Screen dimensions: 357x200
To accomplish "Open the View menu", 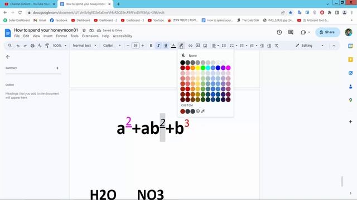I will click(36, 36).
